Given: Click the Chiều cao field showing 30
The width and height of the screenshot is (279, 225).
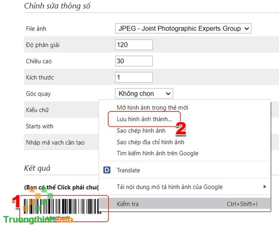Looking at the screenshot, I should coord(134,61).
